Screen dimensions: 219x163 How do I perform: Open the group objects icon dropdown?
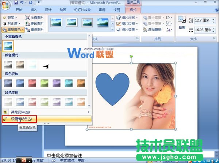click(169, 24)
